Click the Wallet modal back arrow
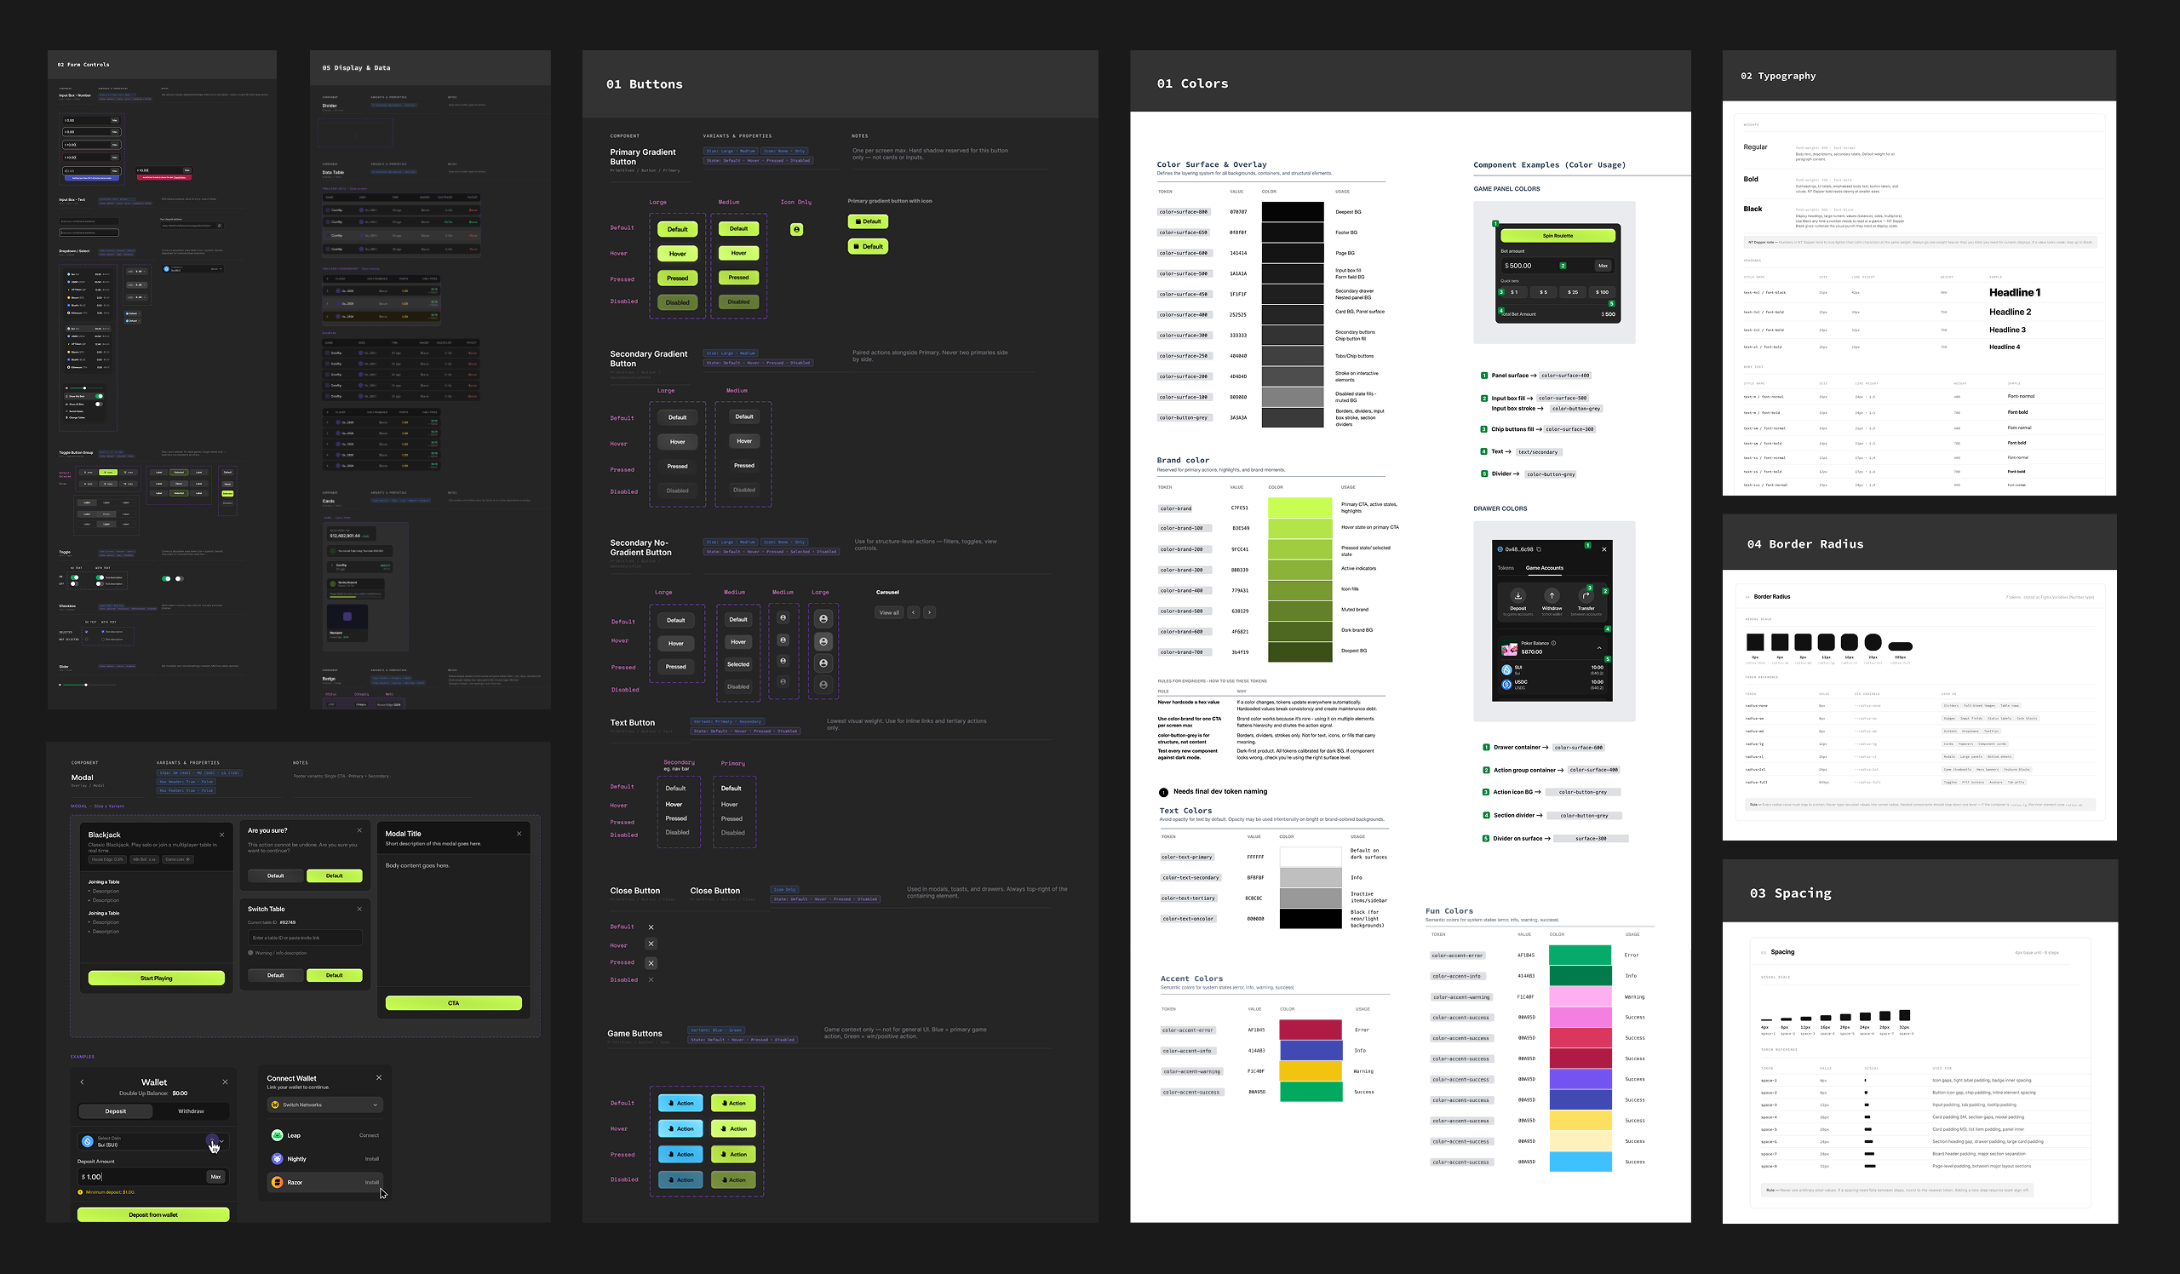The height and width of the screenshot is (1274, 2180). click(83, 1082)
